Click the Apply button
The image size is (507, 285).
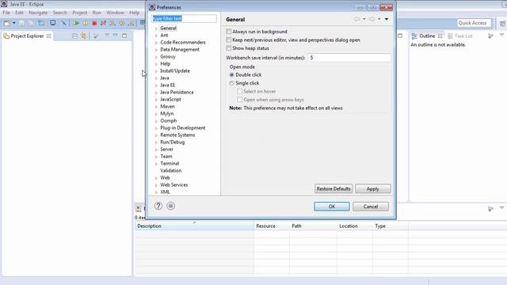point(373,188)
